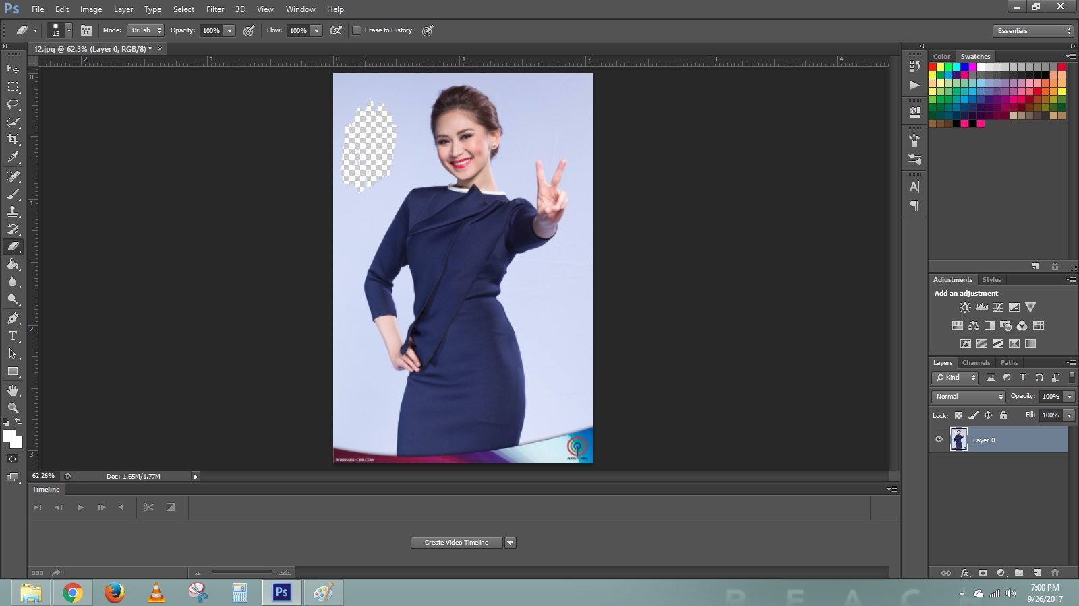Open the brush preset picker arrow
1079x606 pixels.
(x=69, y=30)
